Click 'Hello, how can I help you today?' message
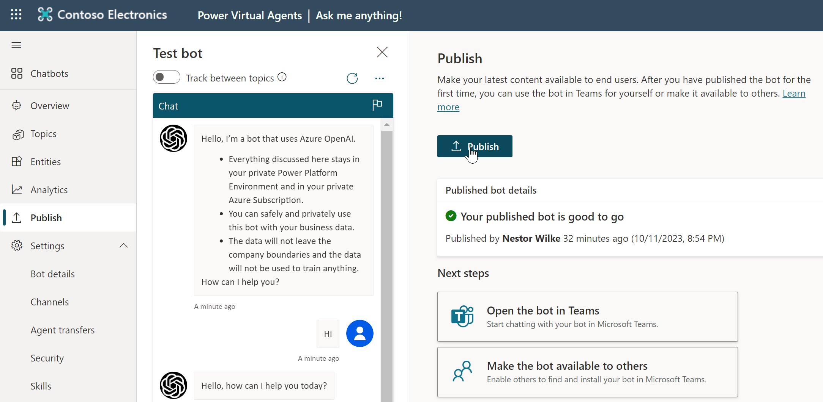 (264, 386)
